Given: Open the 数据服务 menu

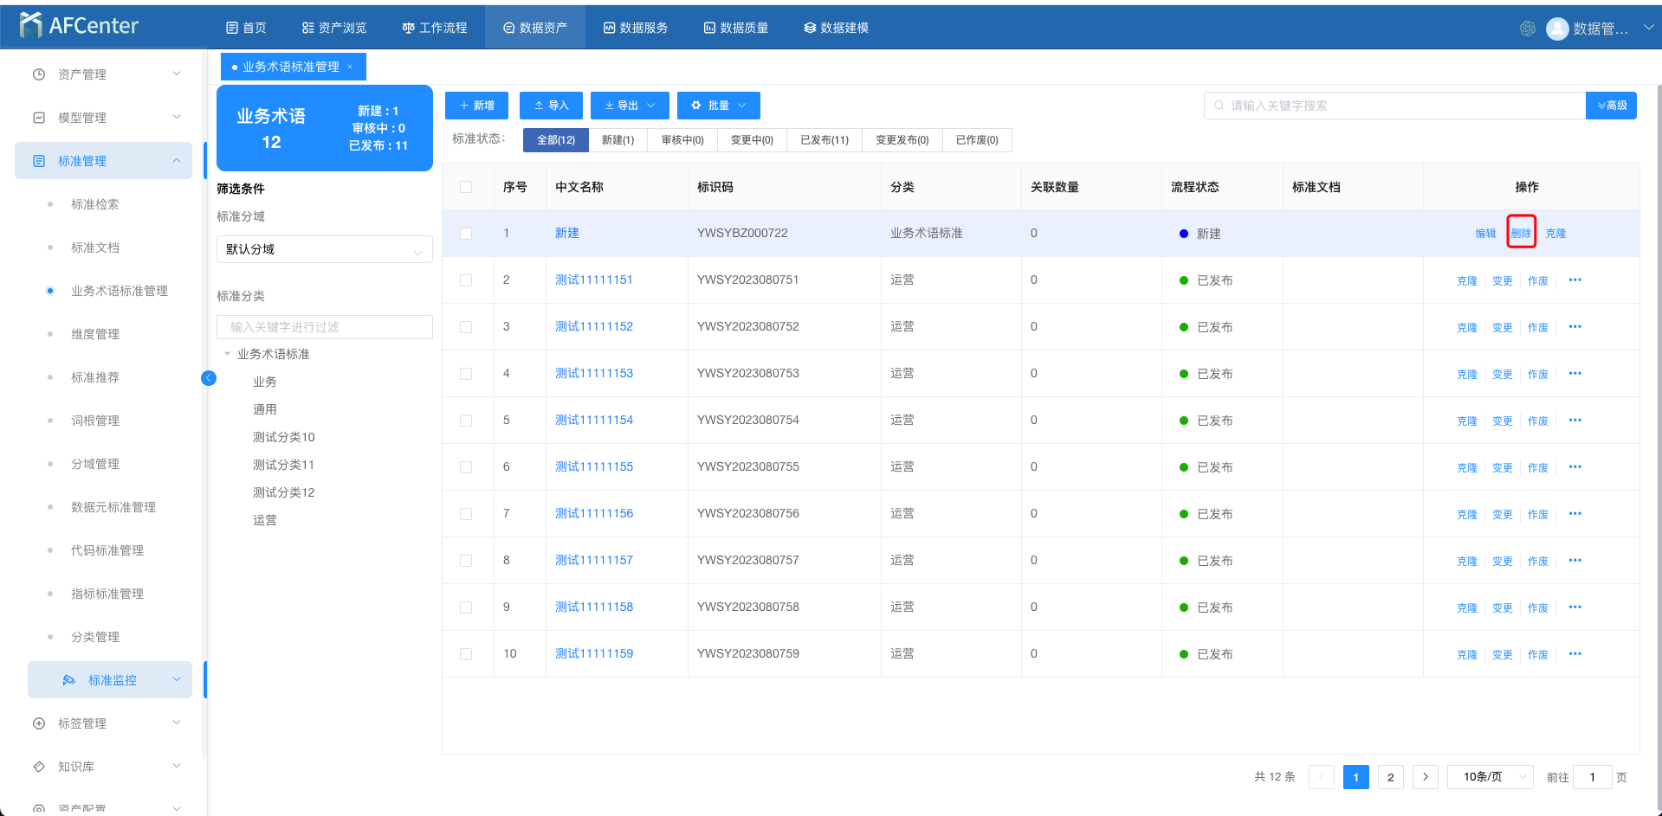Looking at the screenshot, I should pos(636,28).
